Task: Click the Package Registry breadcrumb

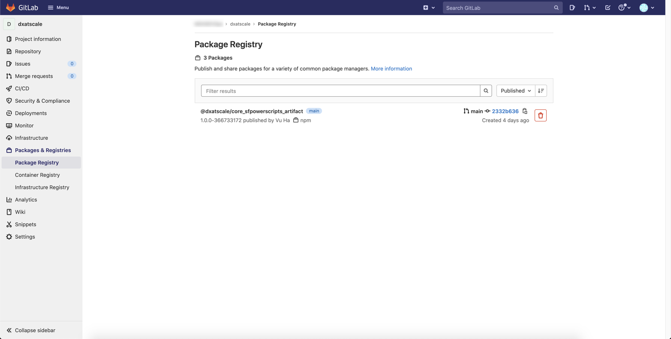Action: (277, 24)
